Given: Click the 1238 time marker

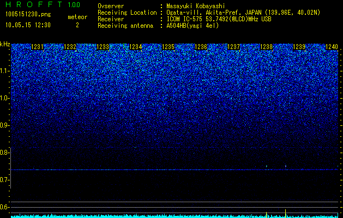Looking at the screenshot, I should click(266, 47).
